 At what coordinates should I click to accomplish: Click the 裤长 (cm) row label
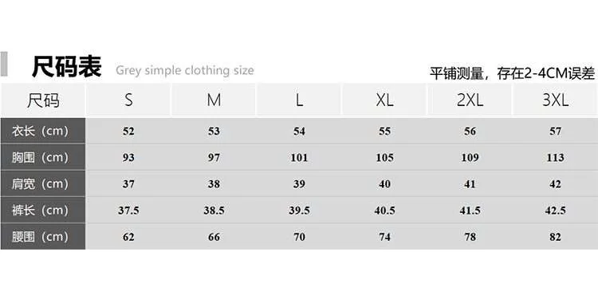43,210
